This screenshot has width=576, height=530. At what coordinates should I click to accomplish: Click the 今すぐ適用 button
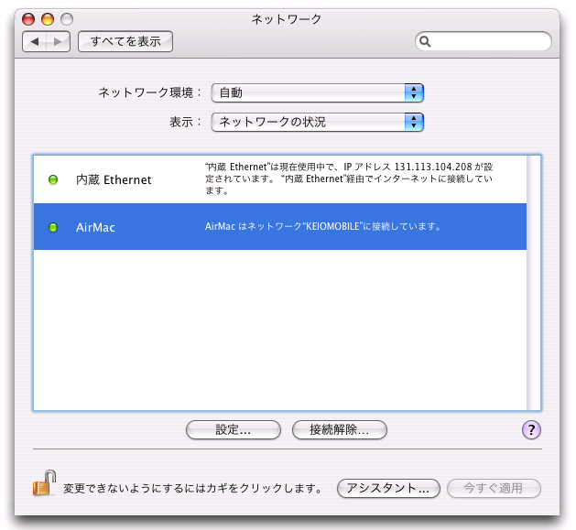494,488
